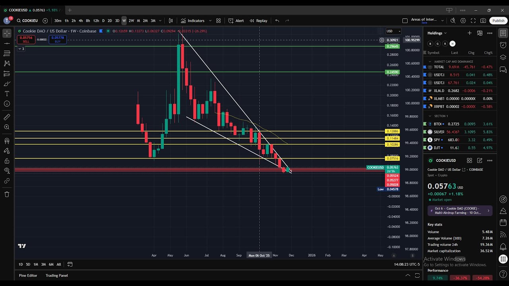This screenshot has height=286, width=509.
Task: Open the Chats panel in right sidebar
Action: [x=503, y=70]
